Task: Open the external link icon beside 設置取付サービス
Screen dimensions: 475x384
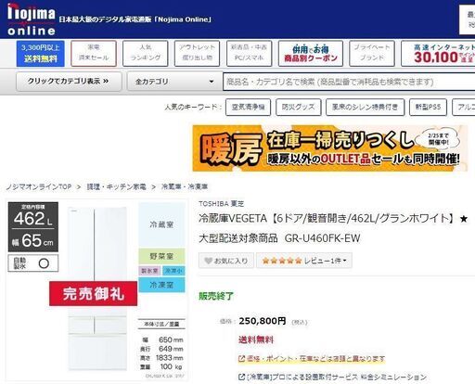Action: pyautogui.click(x=241, y=377)
